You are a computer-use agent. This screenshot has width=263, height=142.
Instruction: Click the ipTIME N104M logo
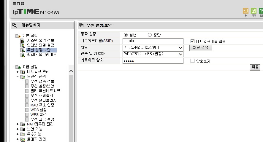[x=36, y=12]
